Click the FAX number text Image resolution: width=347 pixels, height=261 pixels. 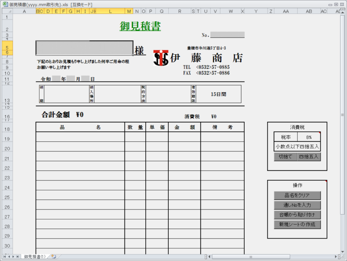tap(206, 73)
